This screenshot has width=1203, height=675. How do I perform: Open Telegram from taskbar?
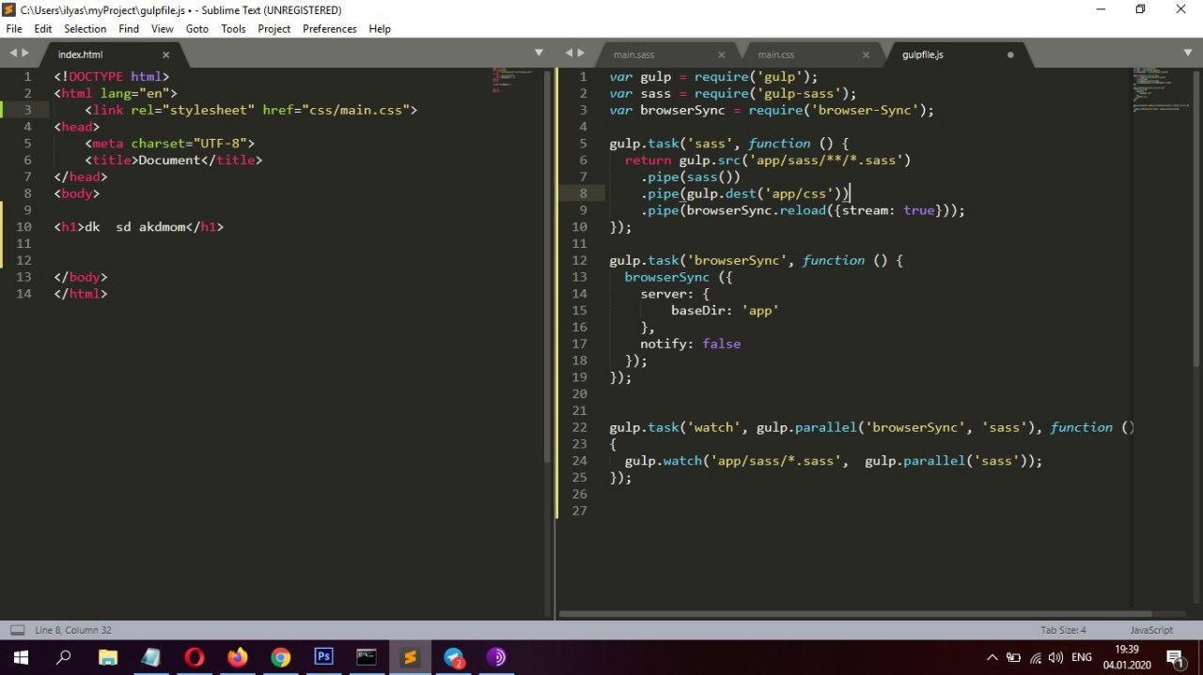pos(454,657)
